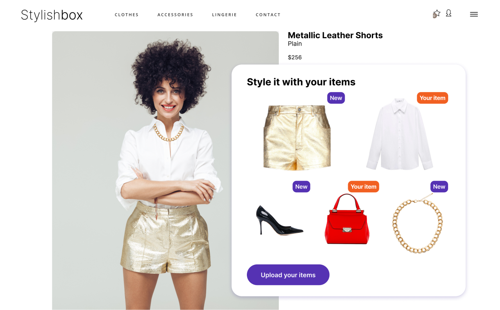Click the favorites count badge
500x310 pixels.
(x=434, y=16)
